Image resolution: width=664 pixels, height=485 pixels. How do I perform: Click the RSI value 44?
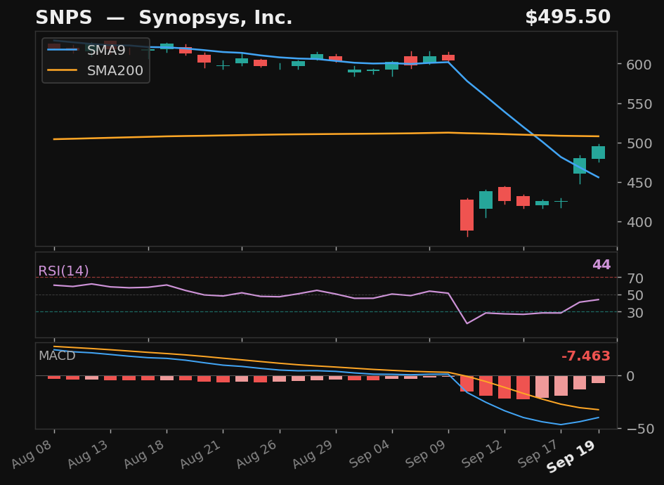[601, 265]
